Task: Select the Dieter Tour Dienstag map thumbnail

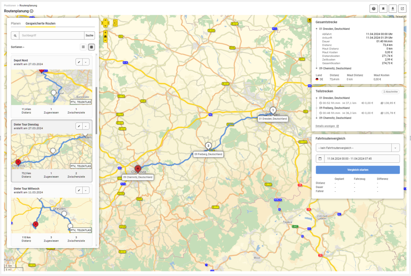Action: (x=52, y=151)
